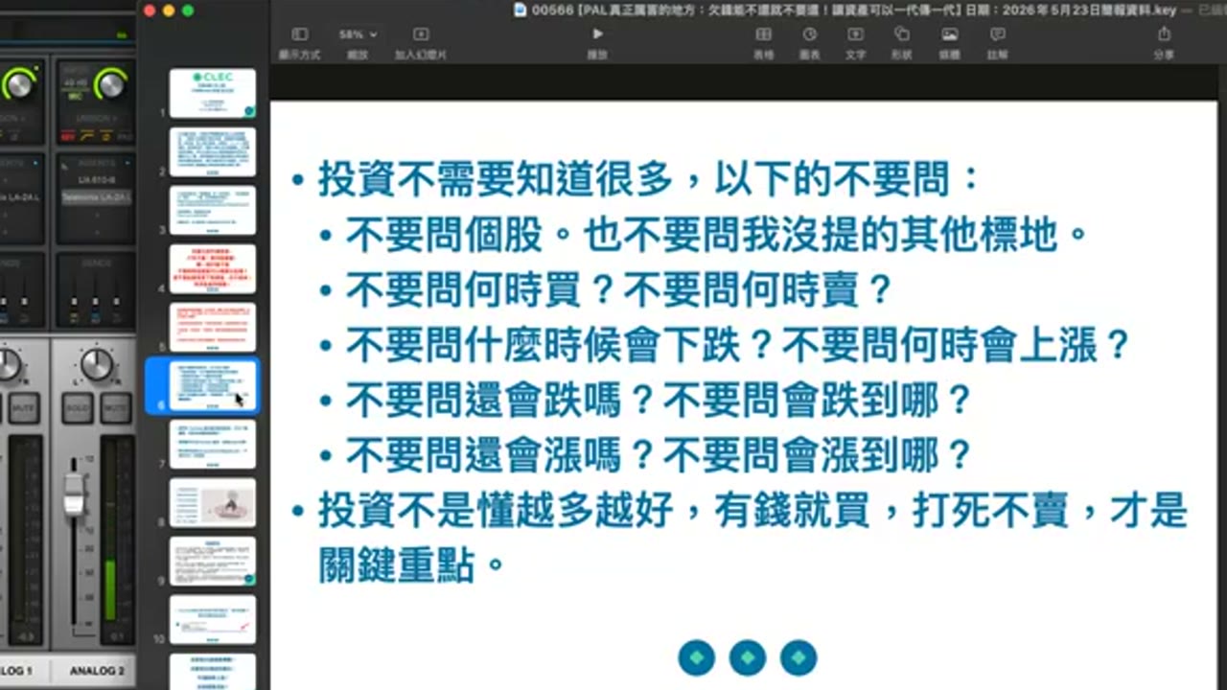Click the document title in the title bar
Screen dimensions: 1227x690
[855, 11]
